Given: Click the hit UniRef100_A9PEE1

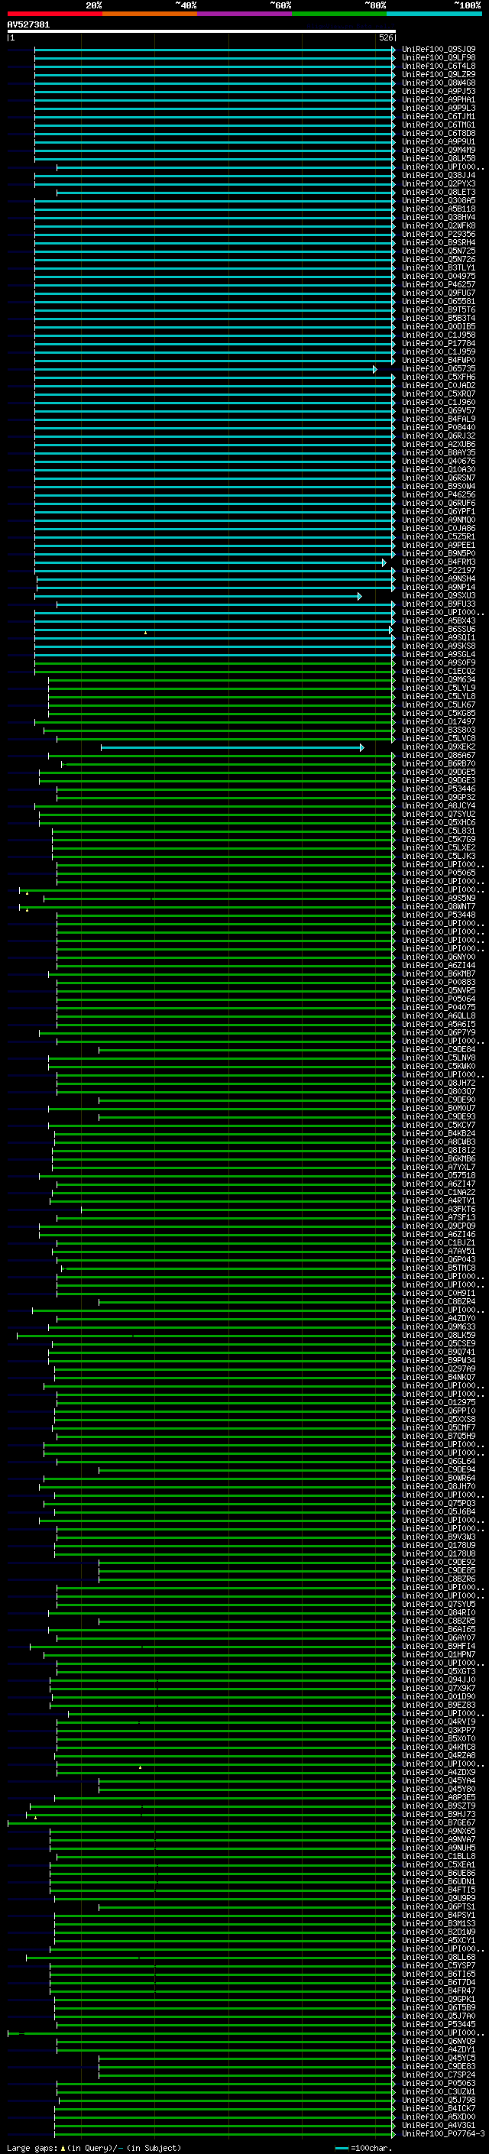Looking at the screenshot, I should 439,546.
